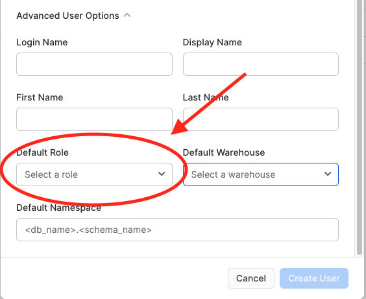The image size is (366, 299).
Task: Focus the Display Name text field
Action: pos(261,64)
